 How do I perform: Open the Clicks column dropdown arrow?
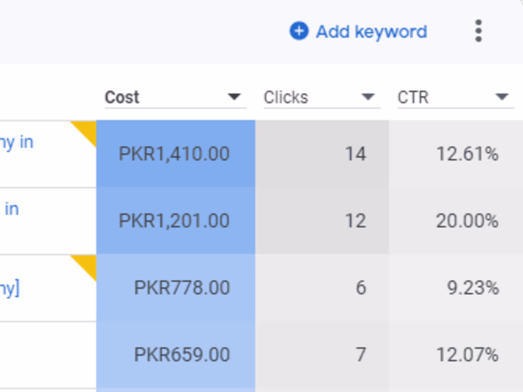click(x=368, y=97)
